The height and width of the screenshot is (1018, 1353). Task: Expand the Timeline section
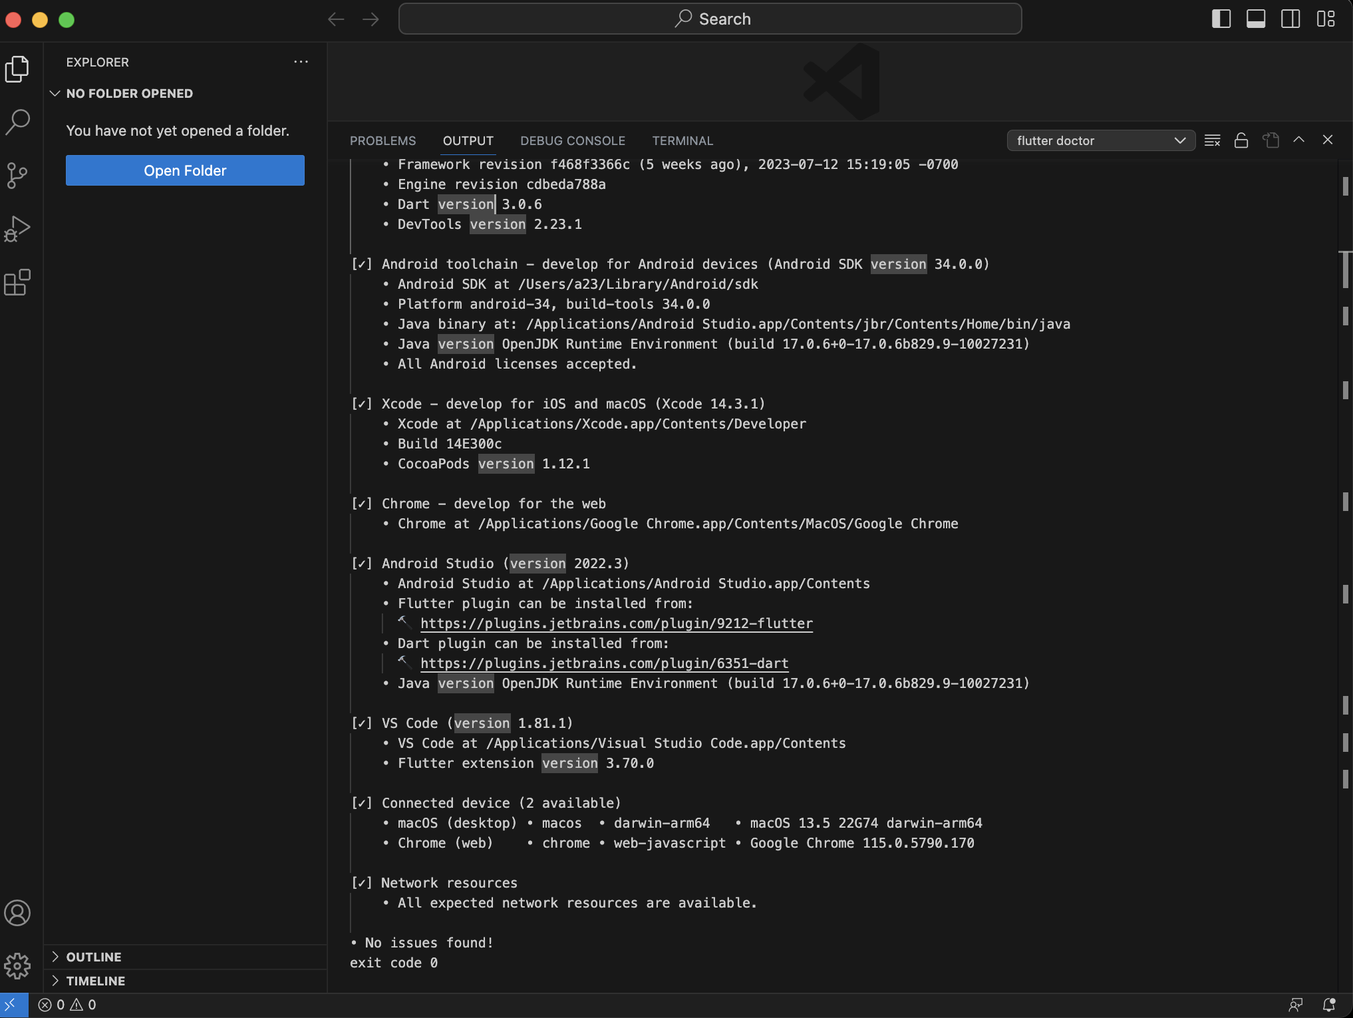tap(186, 981)
